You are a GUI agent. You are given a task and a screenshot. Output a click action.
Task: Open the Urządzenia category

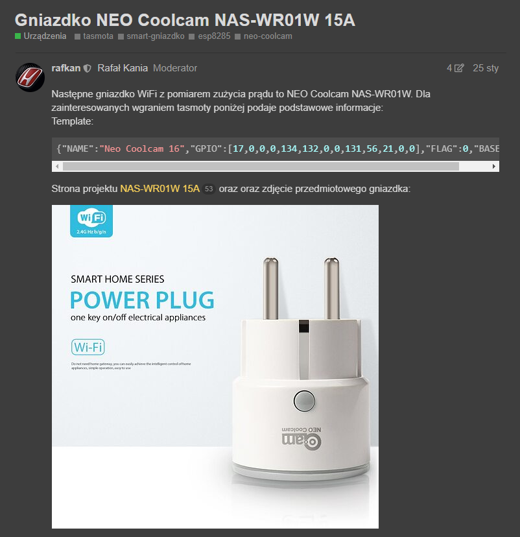45,36
